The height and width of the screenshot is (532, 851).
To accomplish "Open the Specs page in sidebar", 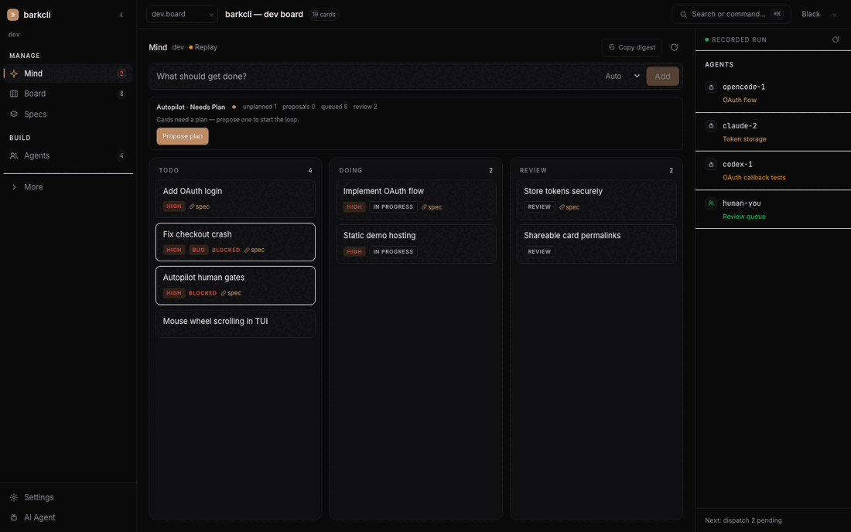I will pos(68,114).
